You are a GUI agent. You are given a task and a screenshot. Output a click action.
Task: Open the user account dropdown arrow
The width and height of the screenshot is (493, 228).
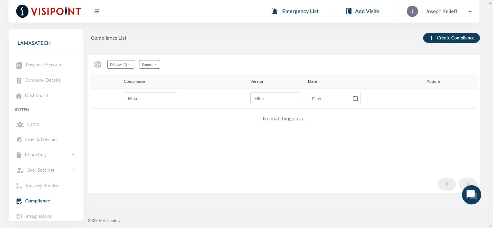coord(470,12)
